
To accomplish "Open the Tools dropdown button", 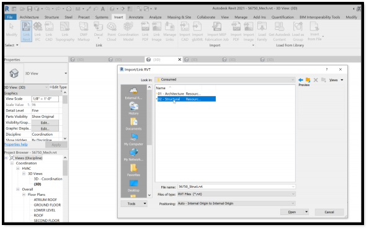I will click(x=134, y=204).
